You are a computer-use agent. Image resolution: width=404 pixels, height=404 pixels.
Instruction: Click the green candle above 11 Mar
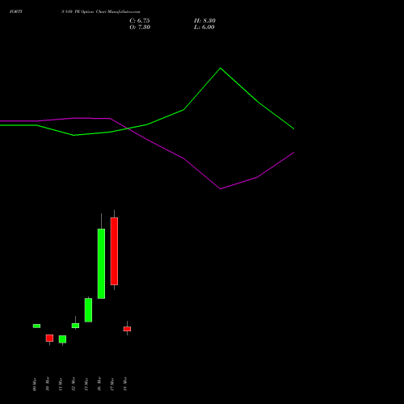(62, 339)
